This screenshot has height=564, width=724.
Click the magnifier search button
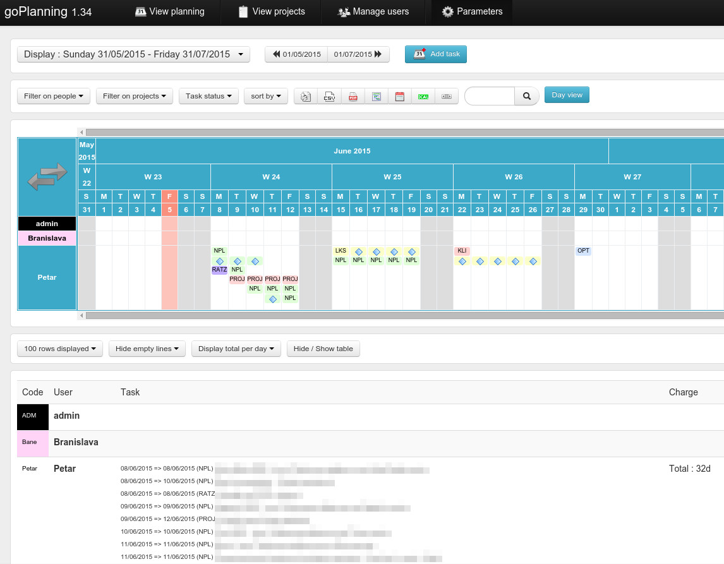tap(526, 96)
